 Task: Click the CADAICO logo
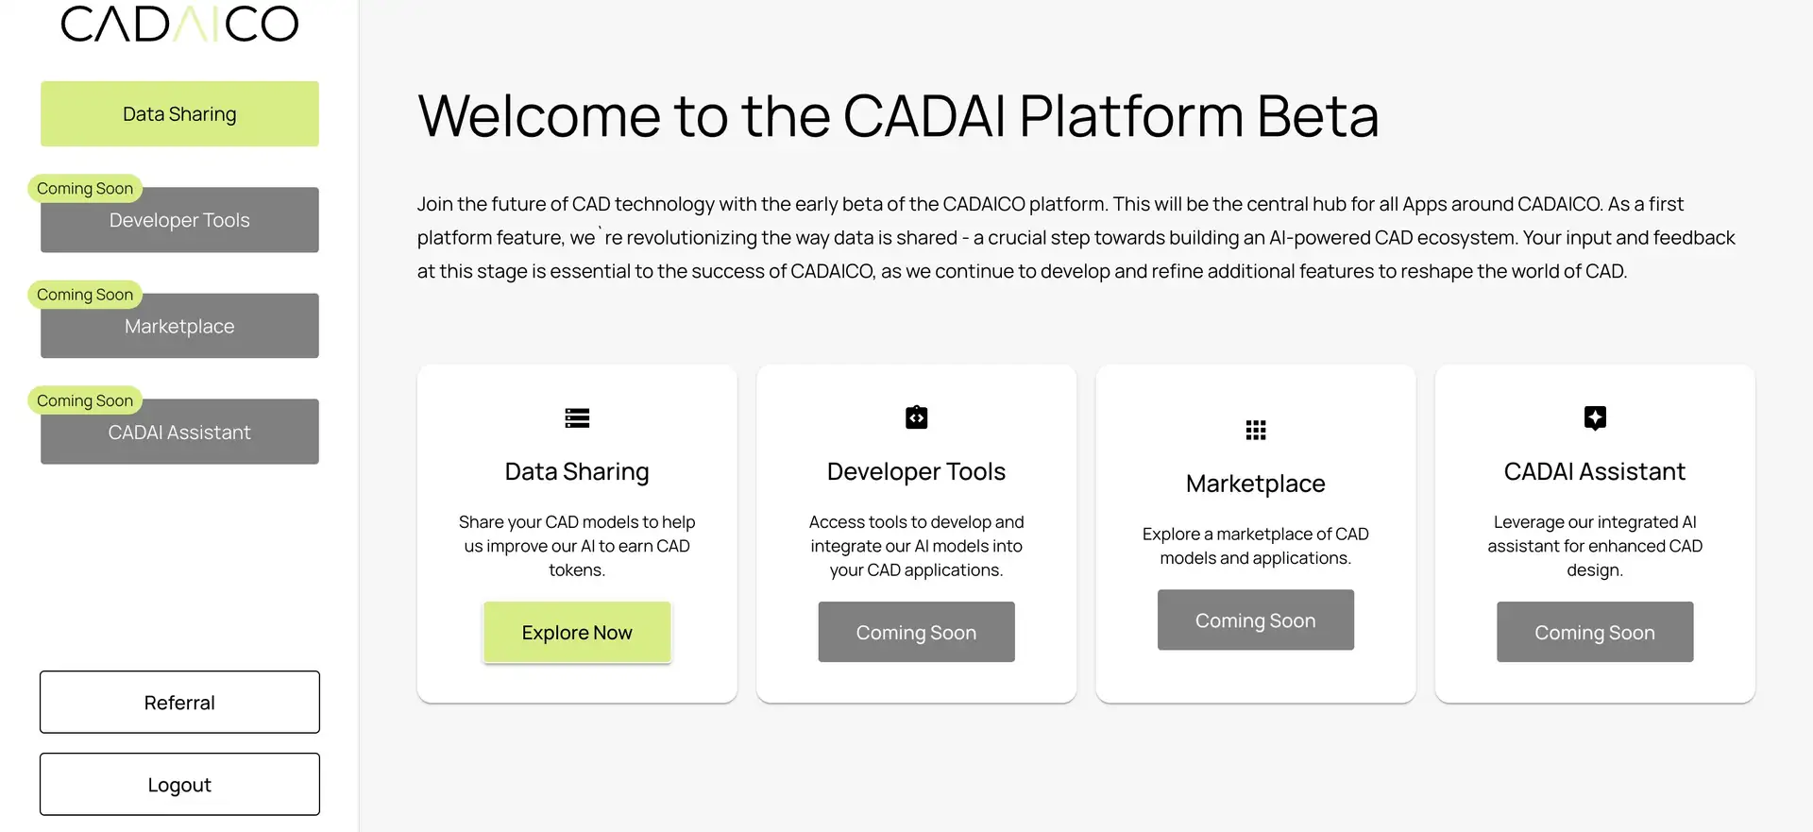179,23
